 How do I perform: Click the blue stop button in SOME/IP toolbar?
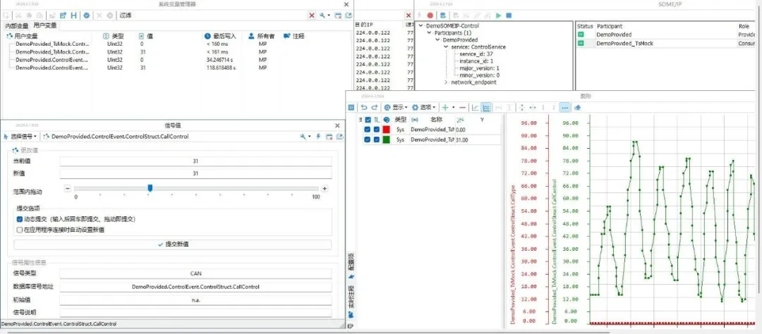[509, 15]
